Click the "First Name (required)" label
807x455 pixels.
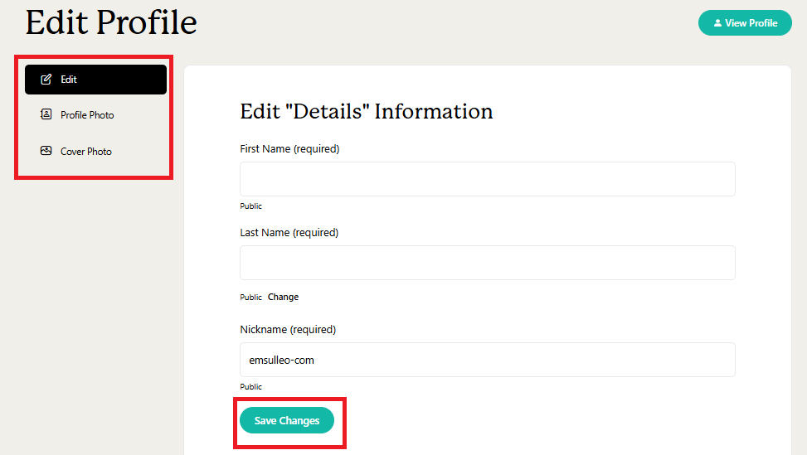point(289,149)
